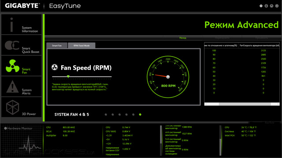Click Intel PCH temperature 50 °C / 122 °F
The image size is (282, 158).
coord(249,136)
